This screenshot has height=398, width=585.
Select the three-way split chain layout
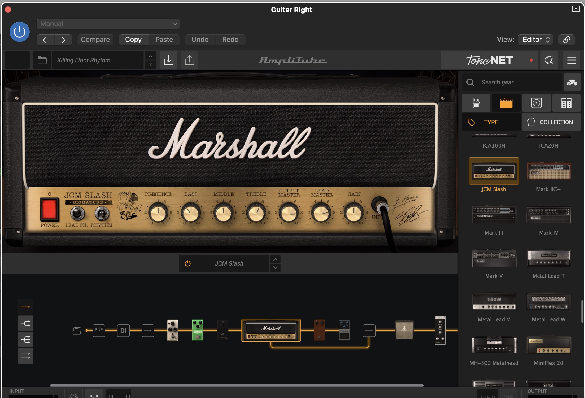(x=26, y=340)
